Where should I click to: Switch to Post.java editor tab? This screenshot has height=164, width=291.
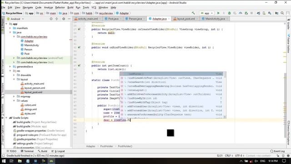(x=113, y=19)
